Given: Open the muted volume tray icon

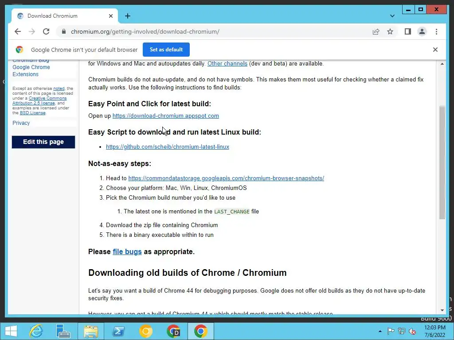Looking at the screenshot, I should pos(412,331).
